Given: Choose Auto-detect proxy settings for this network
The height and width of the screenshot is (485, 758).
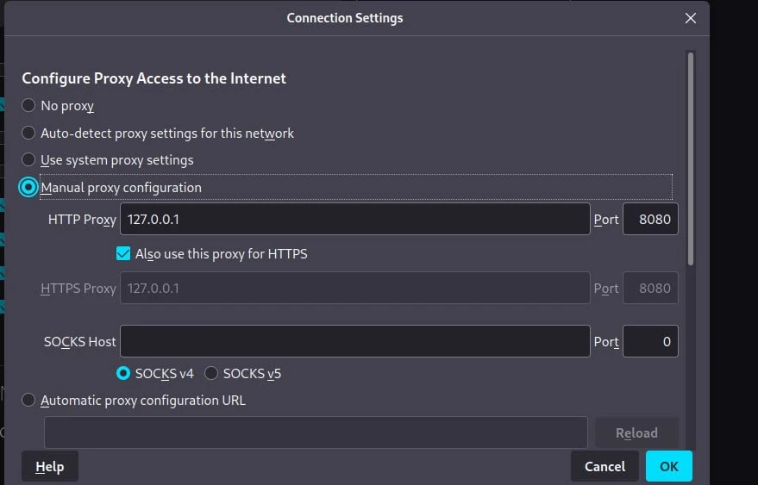Looking at the screenshot, I should [x=28, y=134].
